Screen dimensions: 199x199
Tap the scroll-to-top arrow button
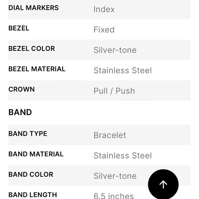click(x=163, y=184)
